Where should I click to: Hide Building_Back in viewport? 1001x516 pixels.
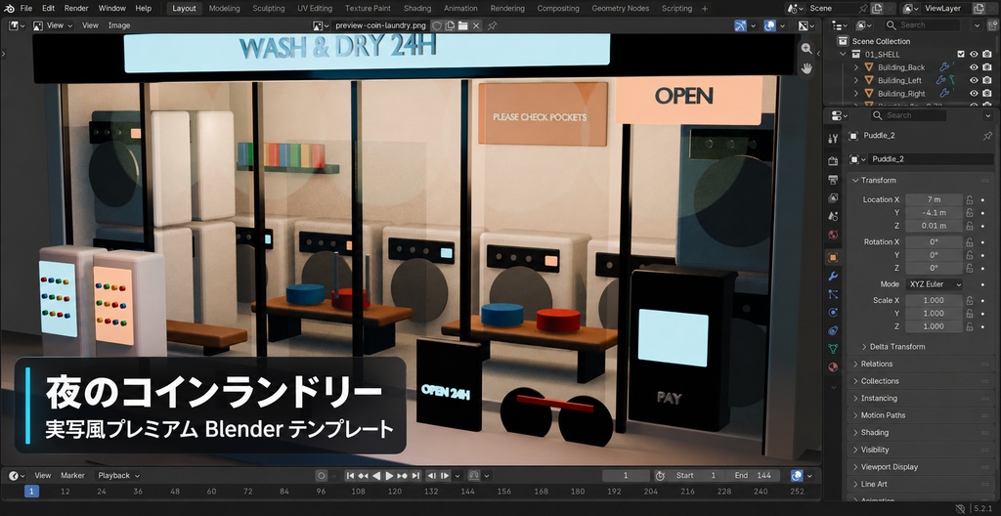pos(975,67)
